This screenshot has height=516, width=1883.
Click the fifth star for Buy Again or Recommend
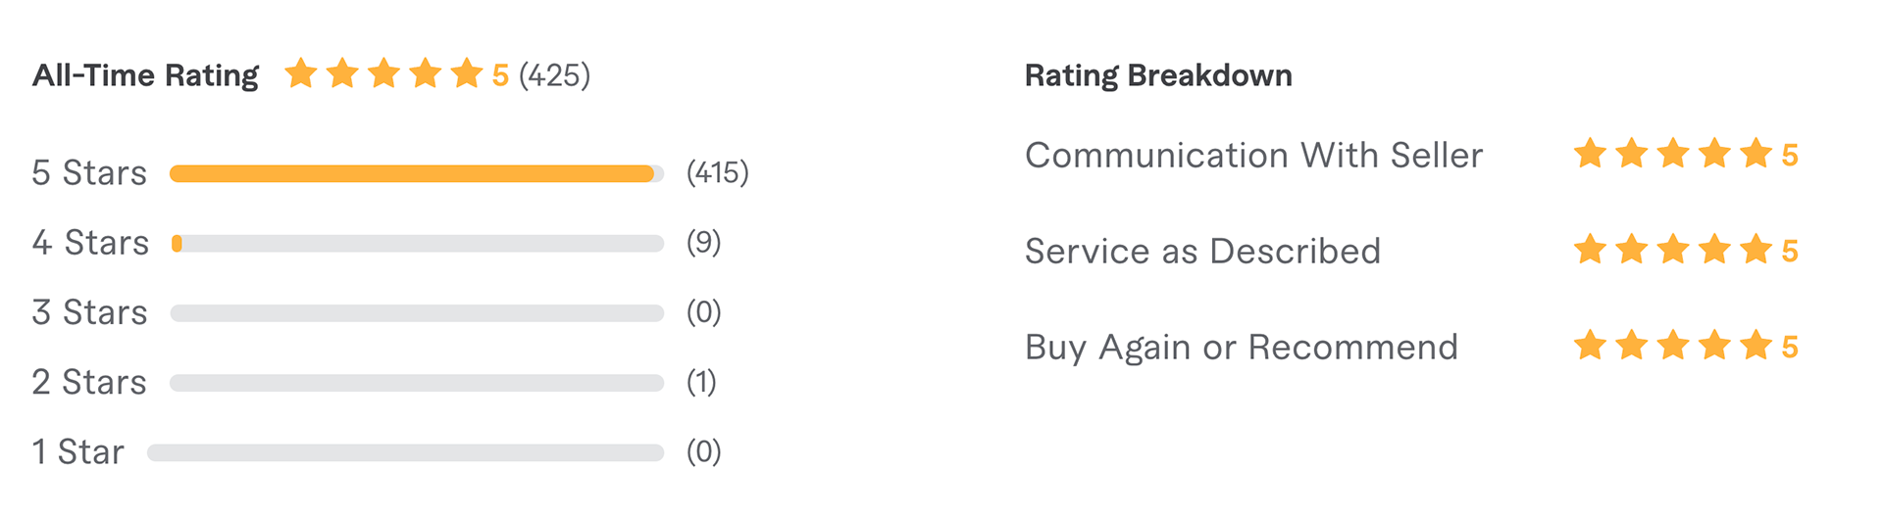(x=1756, y=346)
